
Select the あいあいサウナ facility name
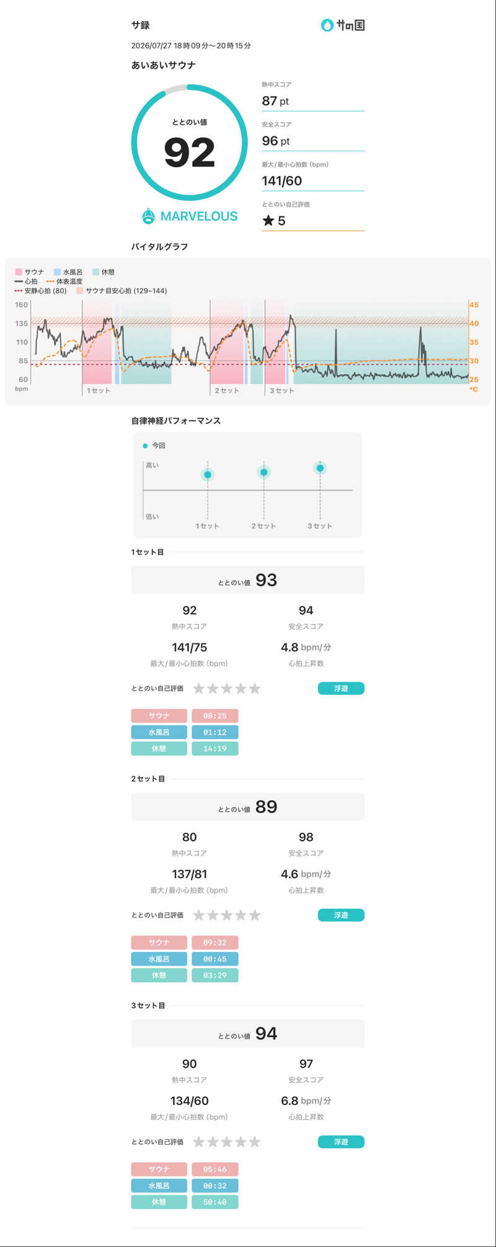164,65
